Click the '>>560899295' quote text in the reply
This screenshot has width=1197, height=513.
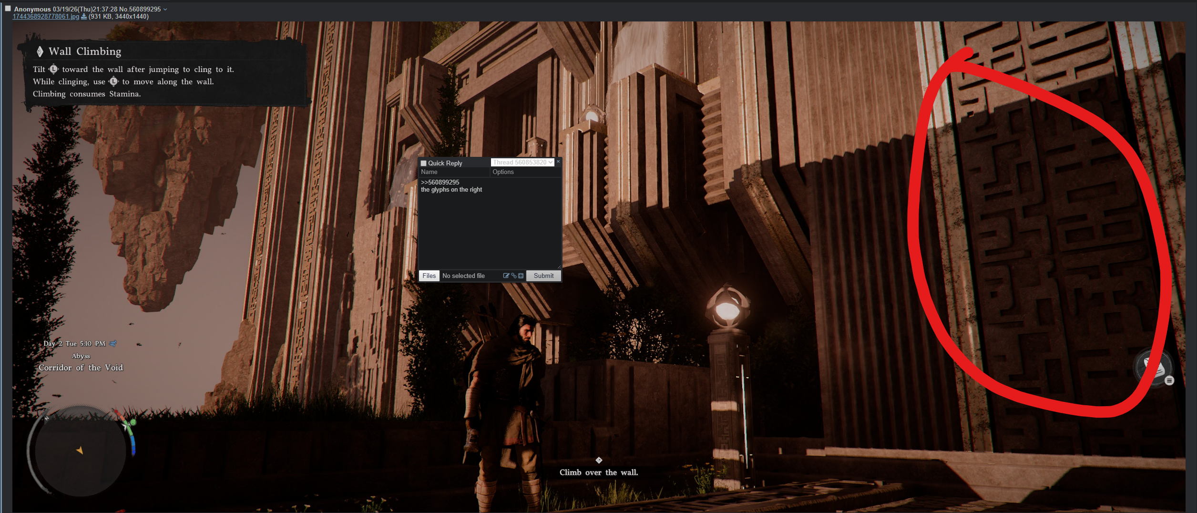[440, 182]
